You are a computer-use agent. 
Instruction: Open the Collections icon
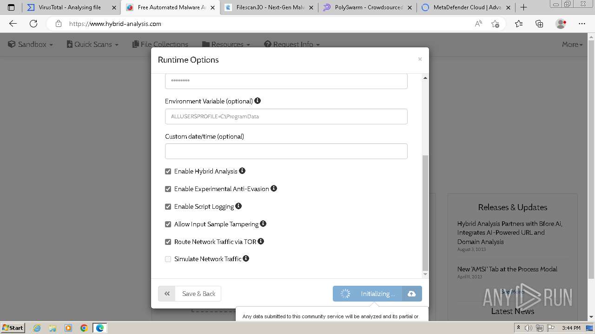coord(539,24)
